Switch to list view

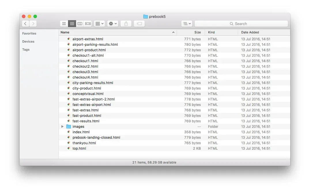(x=72, y=24)
